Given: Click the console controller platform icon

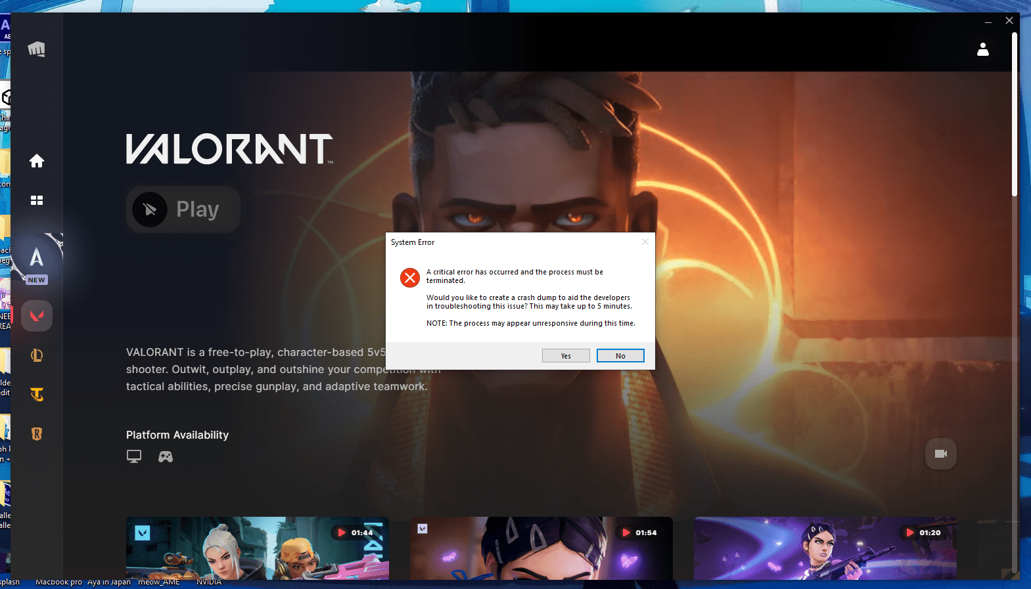Looking at the screenshot, I should (166, 456).
